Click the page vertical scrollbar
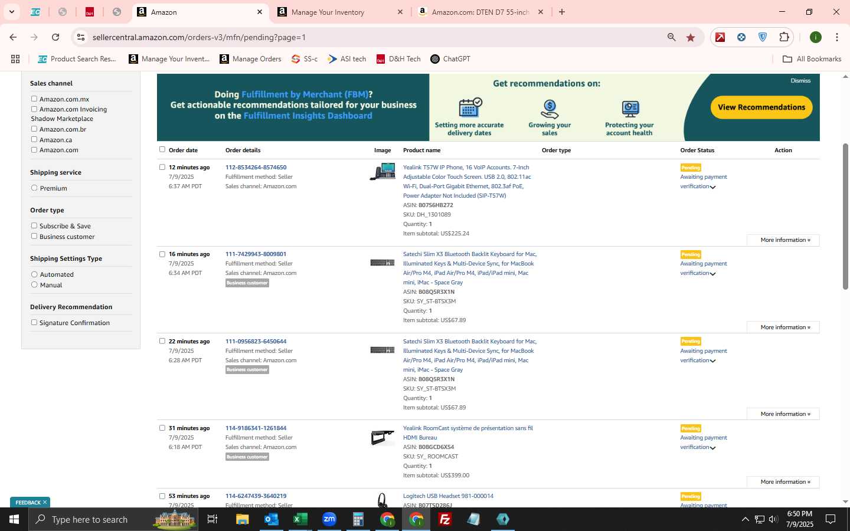This screenshot has width=850, height=531. click(x=845, y=216)
